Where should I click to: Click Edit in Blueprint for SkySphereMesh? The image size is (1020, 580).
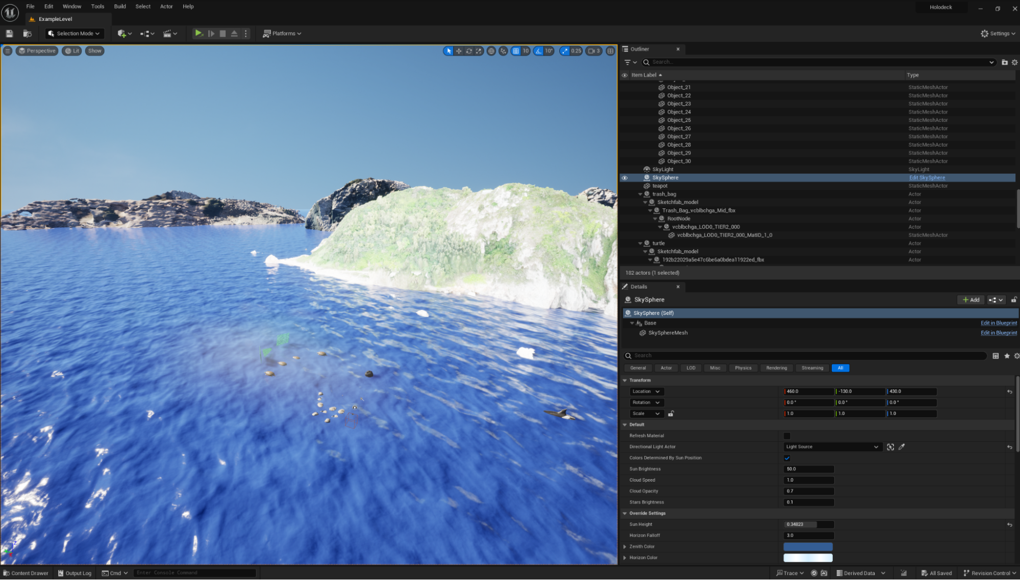click(998, 332)
